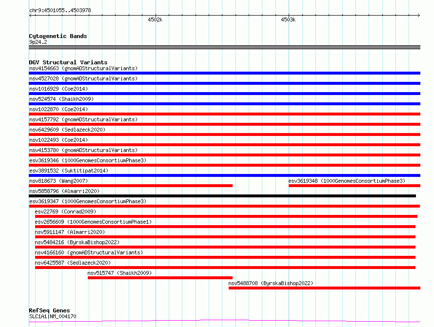434x327 pixels.
Task: Click the 9p24.2 cytogenetic band label
Action: pyautogui.click(x=38, y=42)
